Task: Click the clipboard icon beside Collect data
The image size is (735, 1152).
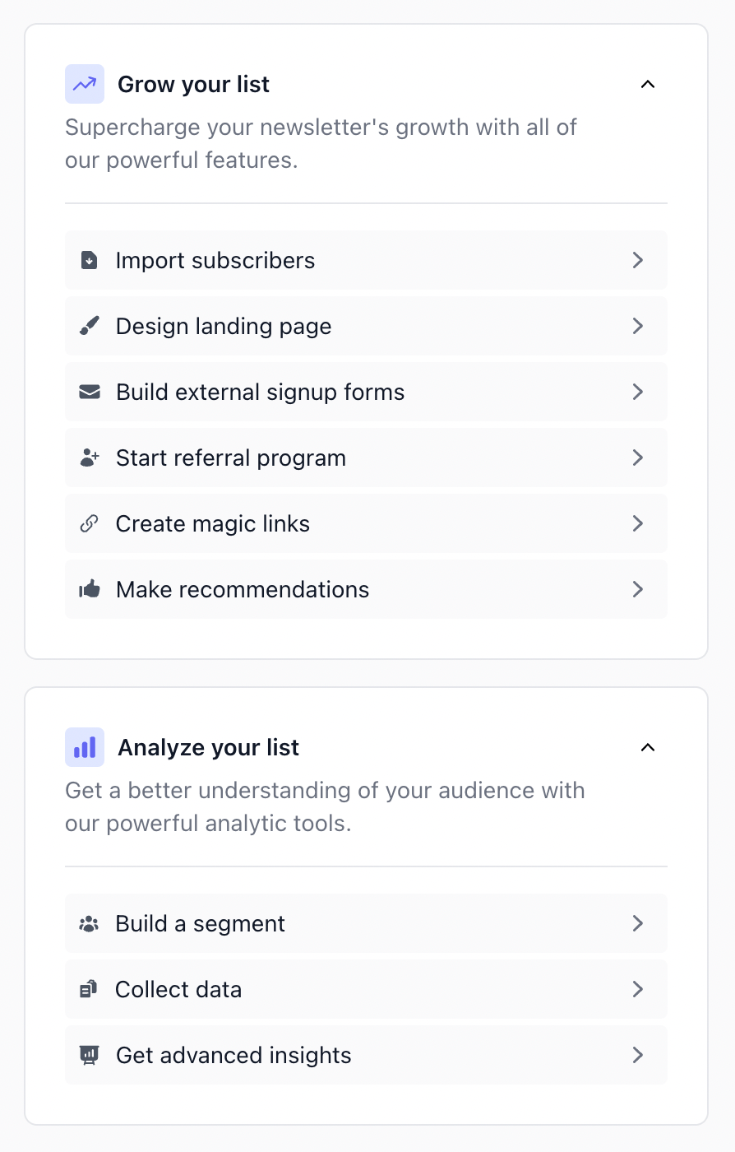Action: coord(89,989)
